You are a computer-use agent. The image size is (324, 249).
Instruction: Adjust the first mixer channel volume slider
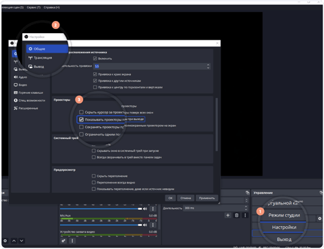(x=101, y=209)
